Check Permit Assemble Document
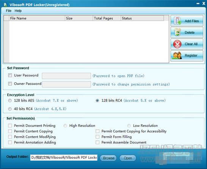The image size is (207, 169). (x=97, y=142)
